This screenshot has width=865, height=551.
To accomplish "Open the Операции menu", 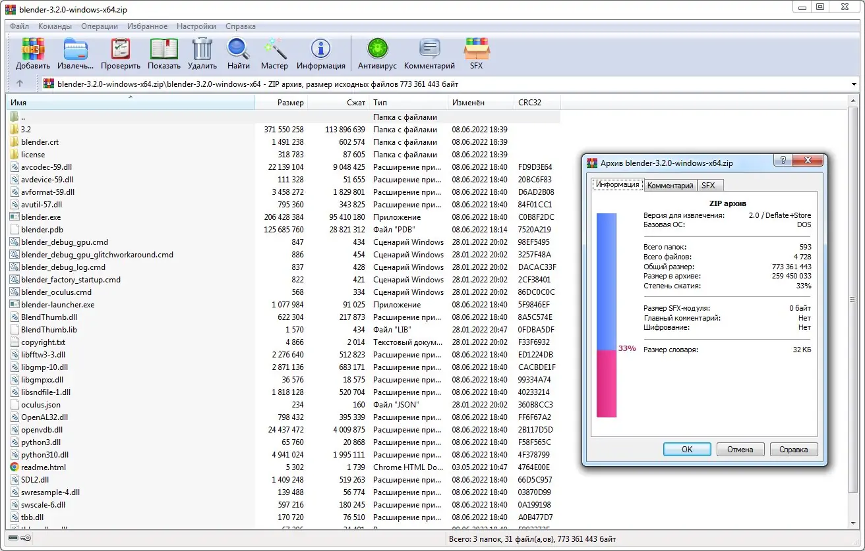I will [100, 26].
